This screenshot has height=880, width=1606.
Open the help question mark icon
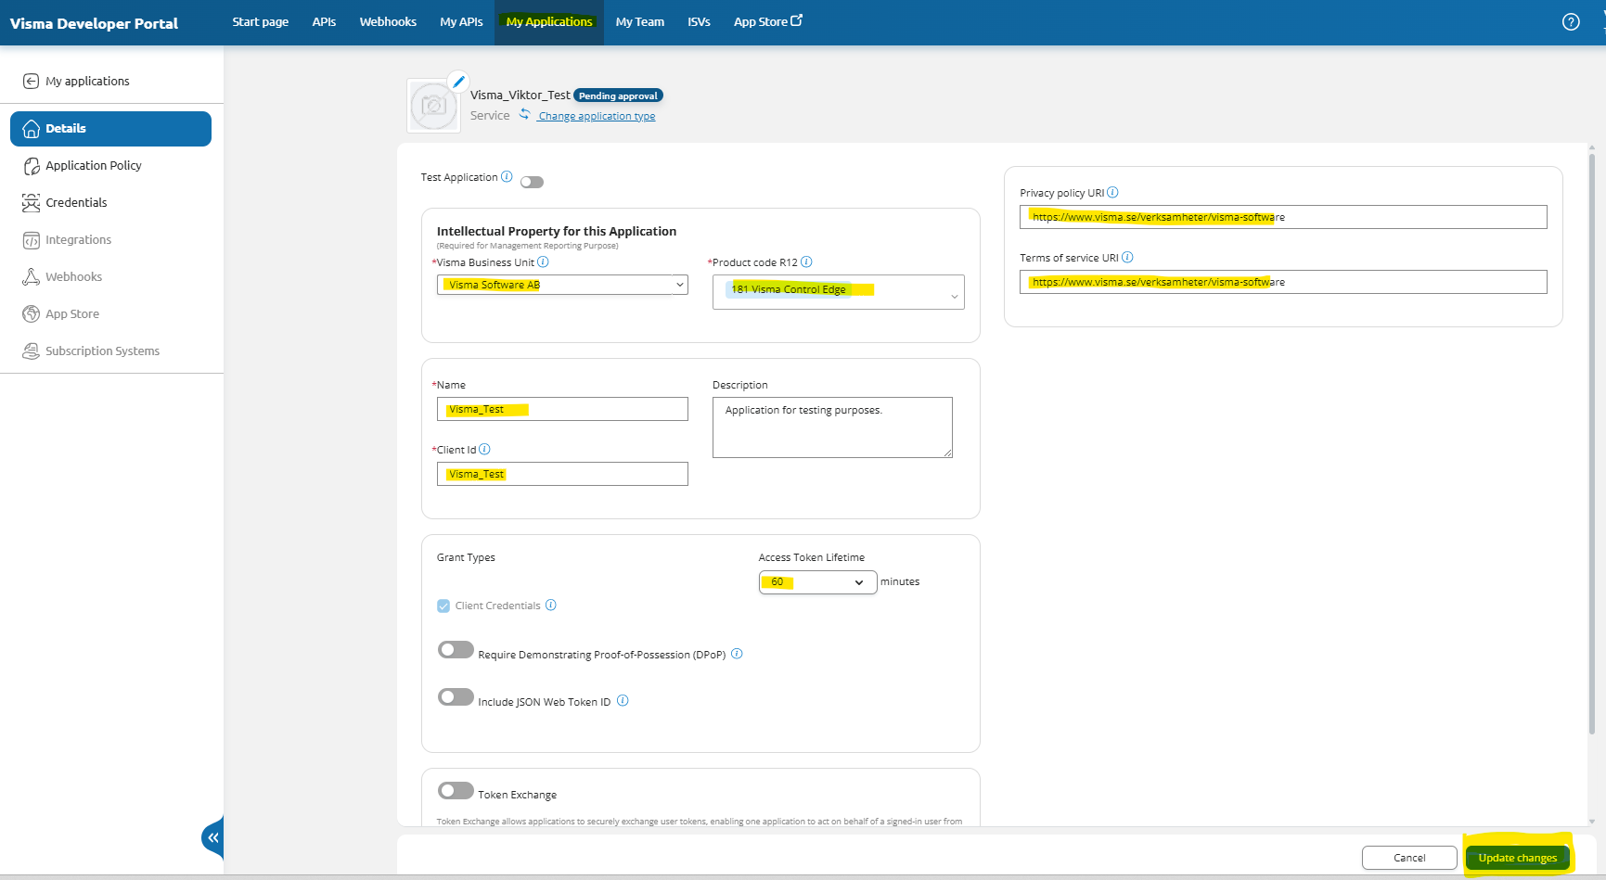pos(1571,22)
